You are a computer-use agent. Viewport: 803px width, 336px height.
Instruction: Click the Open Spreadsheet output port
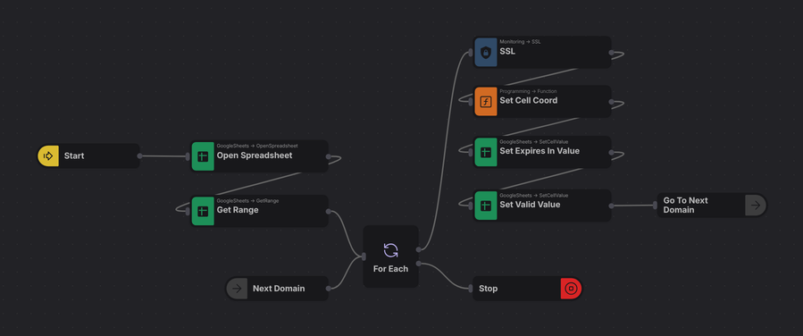[329, 157]
